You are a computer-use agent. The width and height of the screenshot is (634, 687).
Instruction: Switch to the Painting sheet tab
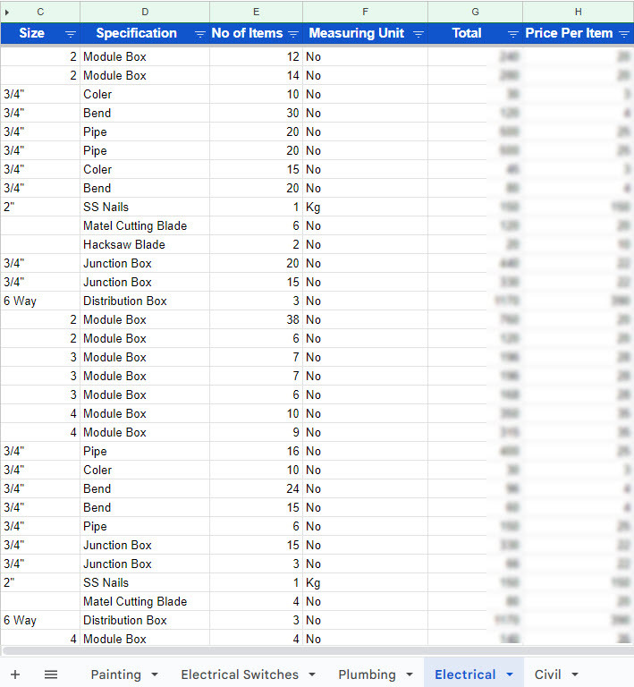coord(115,674)
